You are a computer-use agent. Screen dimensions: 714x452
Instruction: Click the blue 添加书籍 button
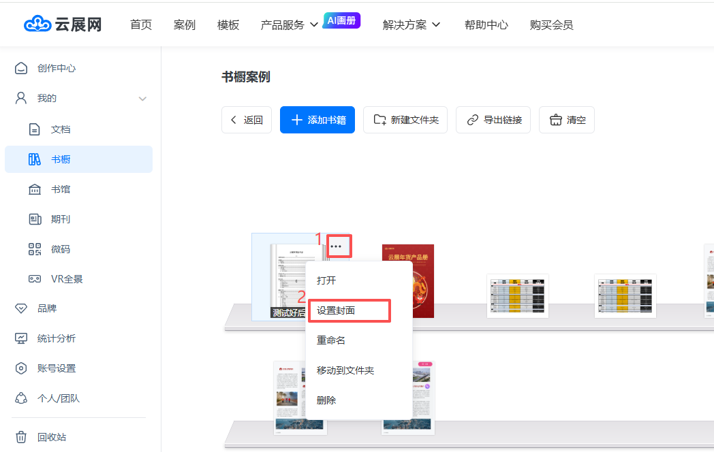[x=317, y=120]
